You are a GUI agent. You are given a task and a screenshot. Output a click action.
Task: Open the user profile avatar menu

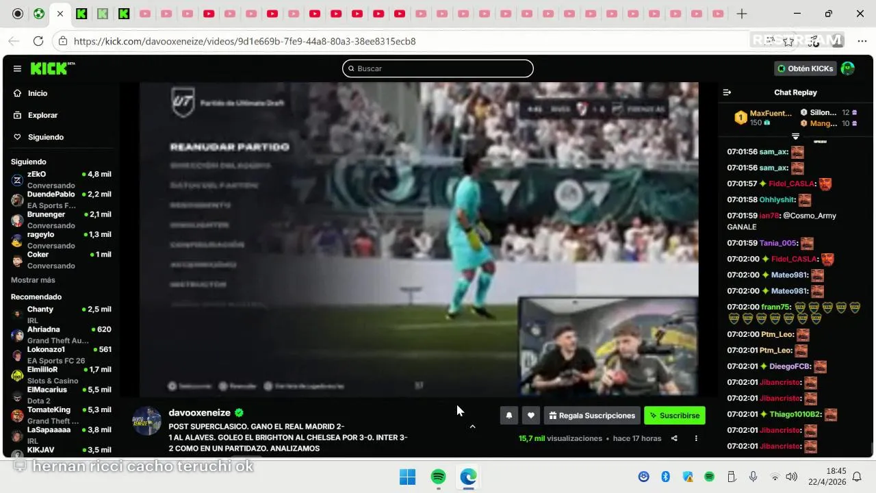[848, 68]
